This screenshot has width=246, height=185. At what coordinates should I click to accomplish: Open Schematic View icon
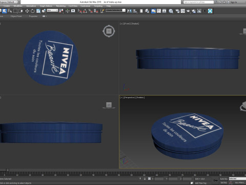click(x=165, y=11)
